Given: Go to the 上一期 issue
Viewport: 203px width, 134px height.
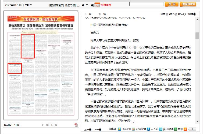Looking at the screenshot, I should point(80,5).
